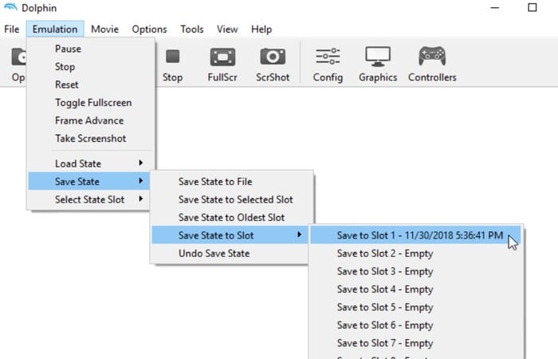This screenshot has width=558, height=359.
Task: Click the Dolphin logo in the title bar
Action: click(x=10, y=7)
